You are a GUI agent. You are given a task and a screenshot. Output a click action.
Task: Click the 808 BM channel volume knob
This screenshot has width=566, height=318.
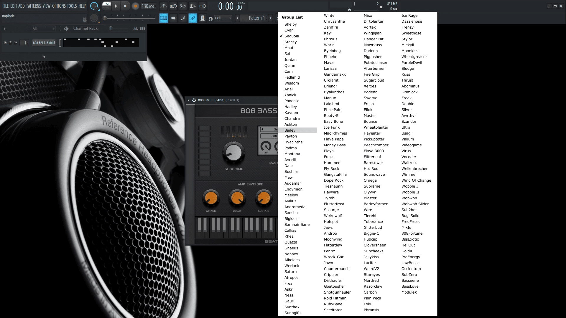click(16, 43)
